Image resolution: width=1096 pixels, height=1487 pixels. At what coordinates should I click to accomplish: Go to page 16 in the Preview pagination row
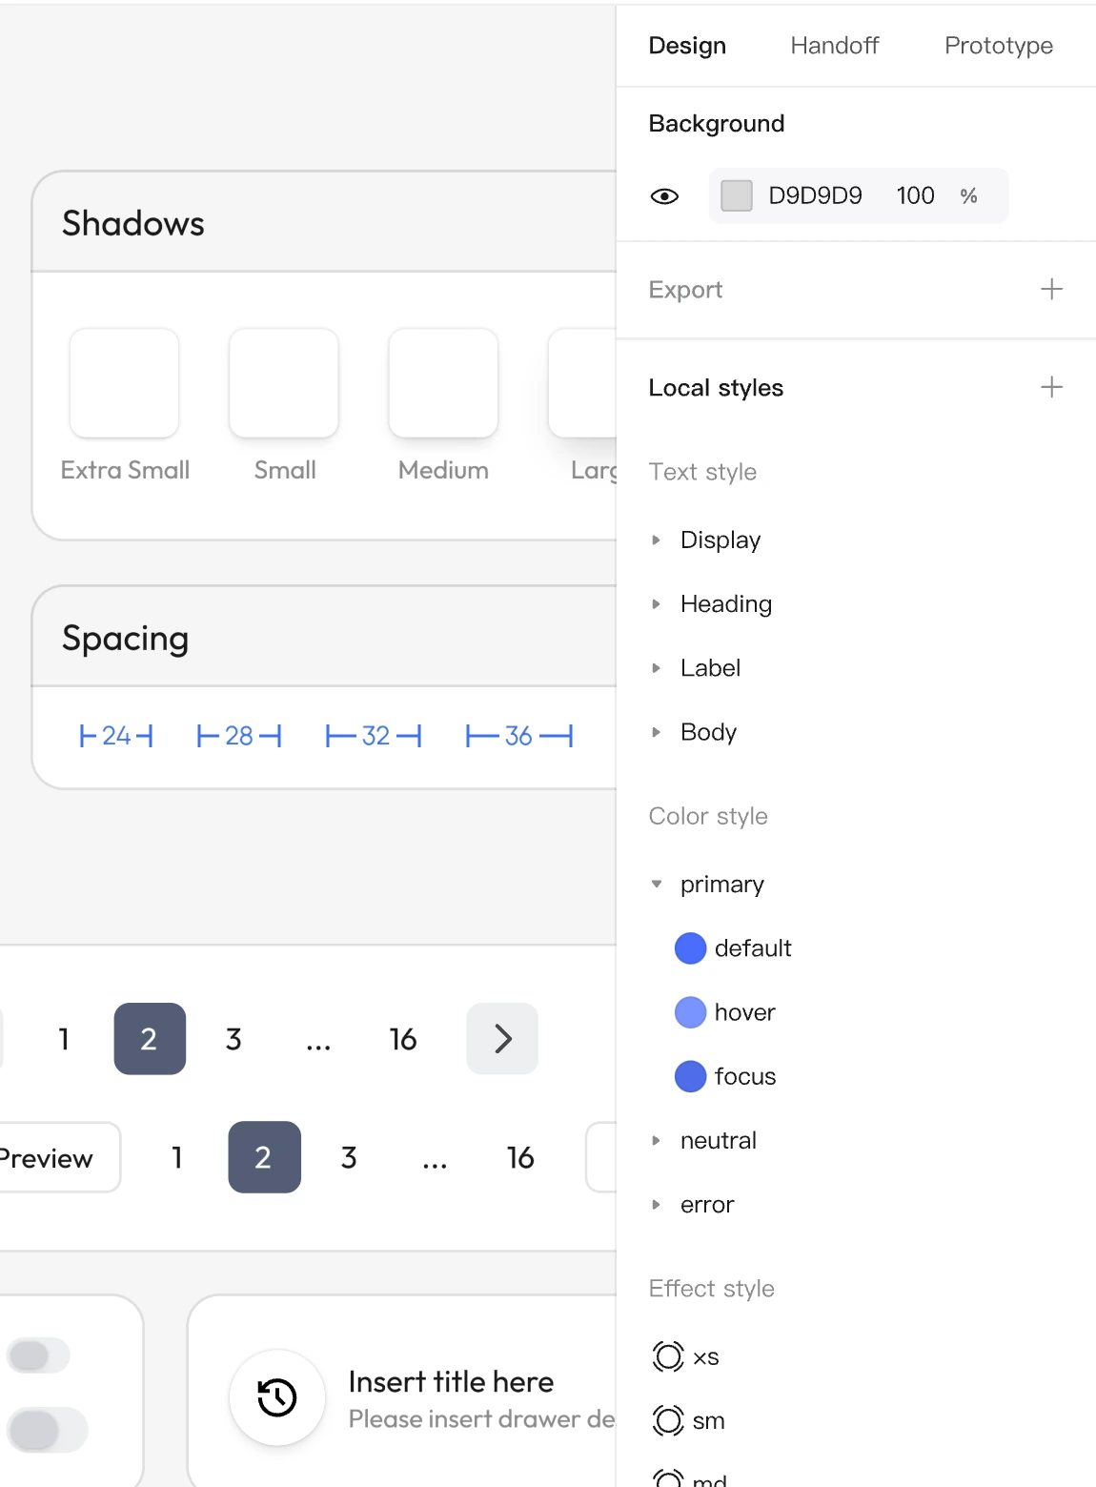(520, 1157)
